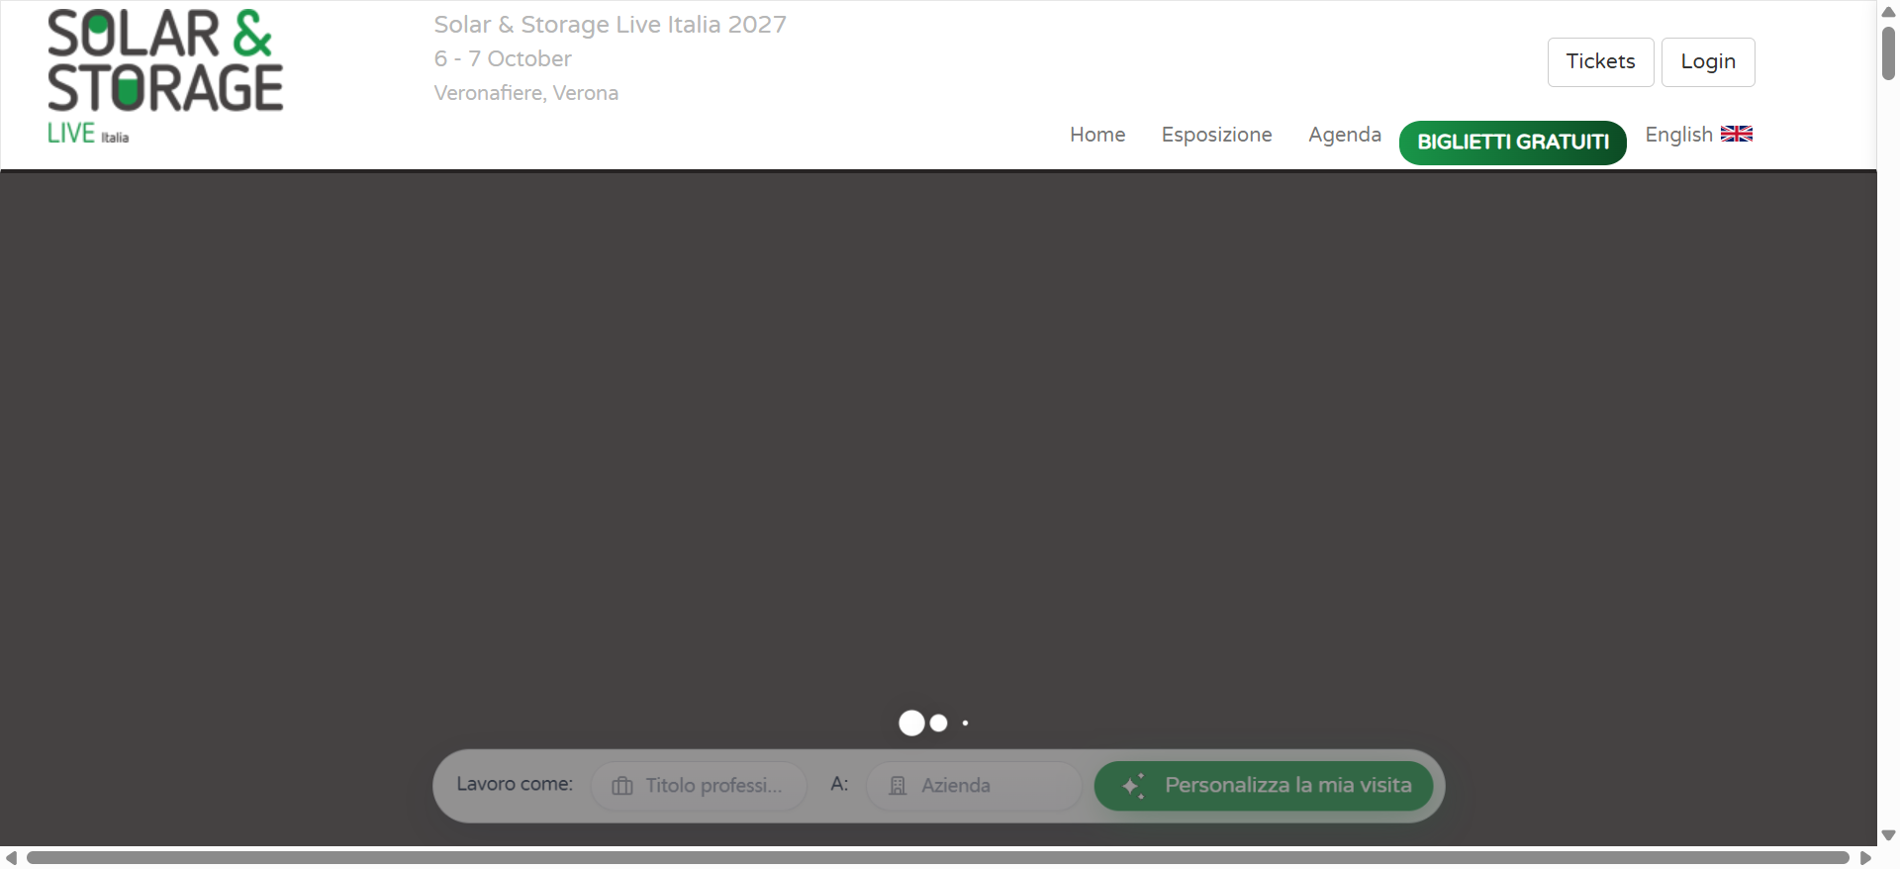Click the scroll up arrow
The image size is (1900, 869).
[1888, 11]
